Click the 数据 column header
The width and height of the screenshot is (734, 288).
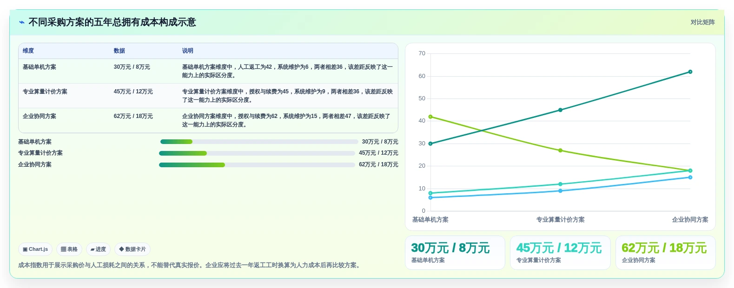click(119, 51)
